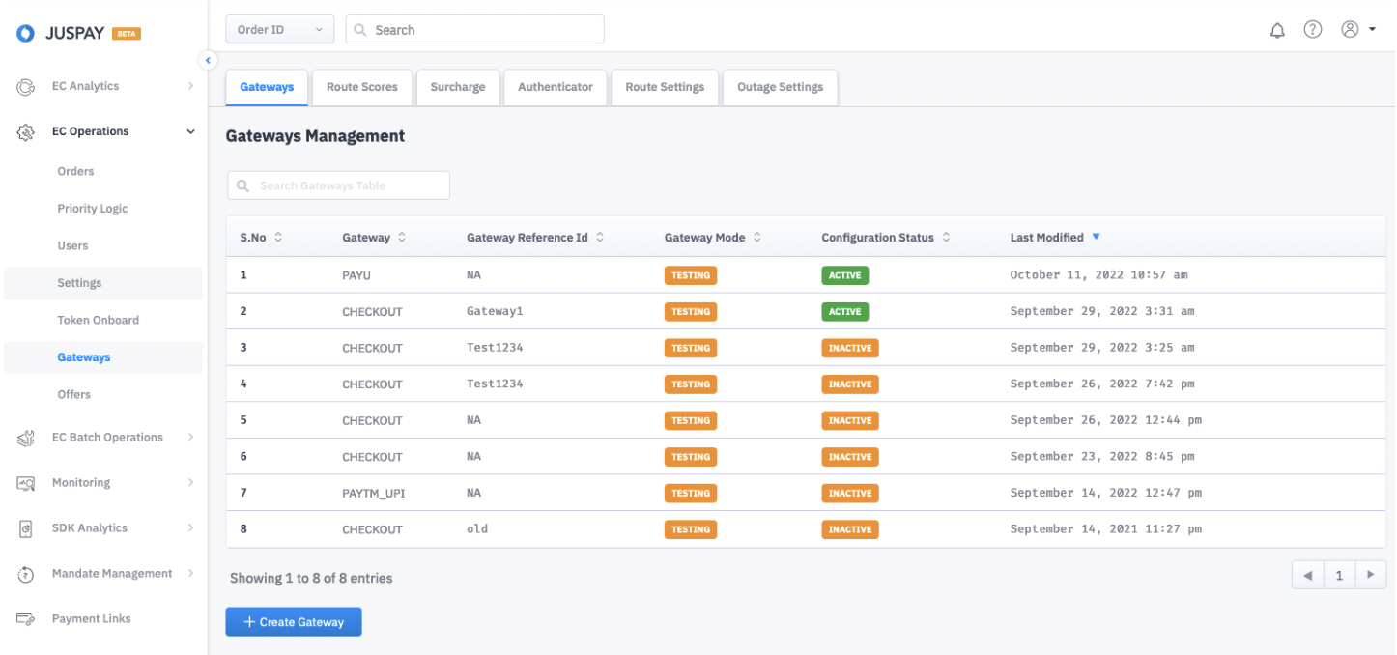Click the PAYTM_UPI gateway cell
The image size is (1397, 655).
coord(374,493)
